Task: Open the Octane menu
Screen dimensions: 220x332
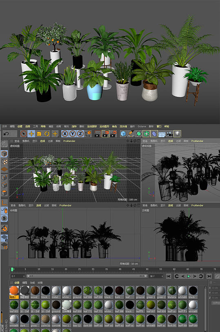Action: tap(142, 126)
